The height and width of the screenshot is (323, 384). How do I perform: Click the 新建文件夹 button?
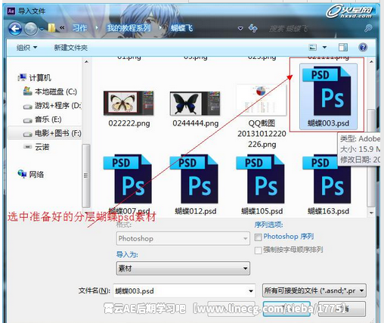pyautogui.click(x=71, y=48)
